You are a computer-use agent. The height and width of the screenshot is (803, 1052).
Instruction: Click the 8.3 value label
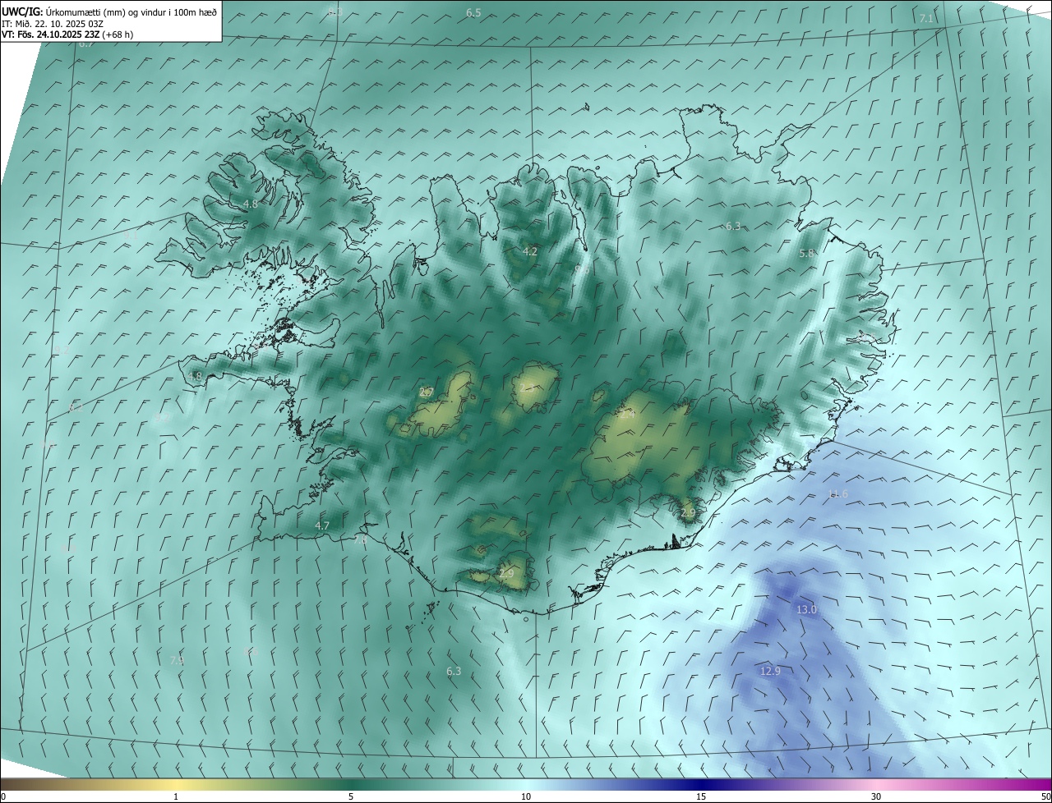335,11
